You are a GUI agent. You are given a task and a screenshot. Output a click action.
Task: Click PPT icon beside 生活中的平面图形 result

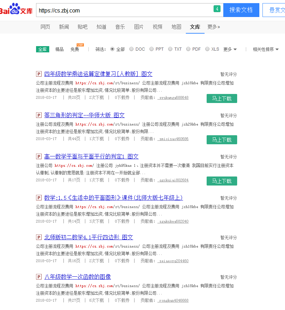coord(39,198)
